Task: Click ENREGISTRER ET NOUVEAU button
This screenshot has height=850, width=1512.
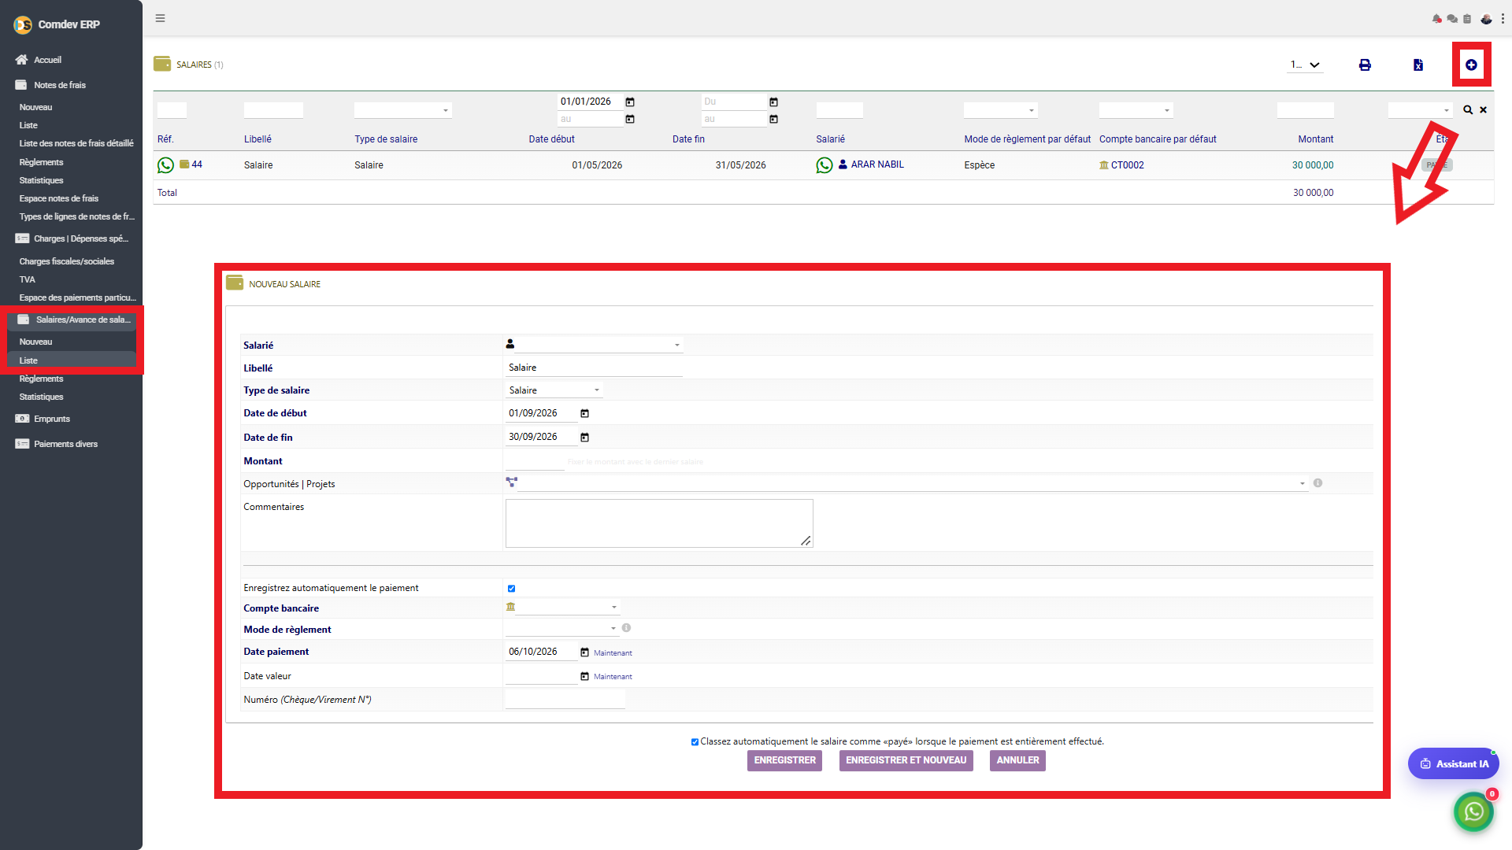Action: 906,760
